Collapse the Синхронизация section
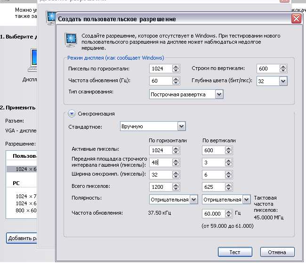Image resolution: width=306 pixels, height=263 pixels. tap(72, 113)
